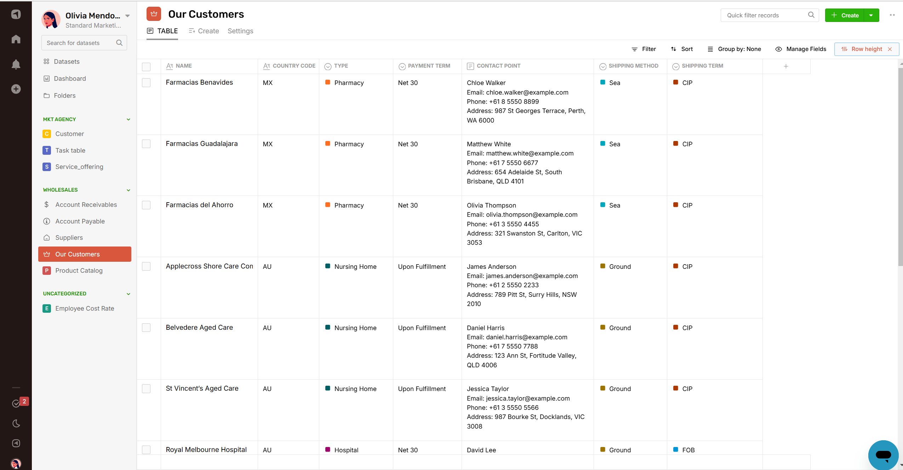This screenshot has height=470, width=903.
Task: Click the Suppliers icon in sidebar
Action: [x=46, y=238]
